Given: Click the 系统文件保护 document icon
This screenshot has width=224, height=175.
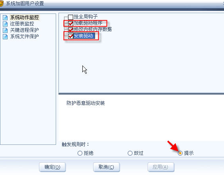Looking at the screenshot, I should tap(5, 37).
